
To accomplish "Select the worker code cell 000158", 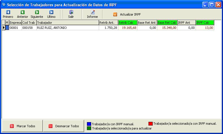I will tap(29, 28).
